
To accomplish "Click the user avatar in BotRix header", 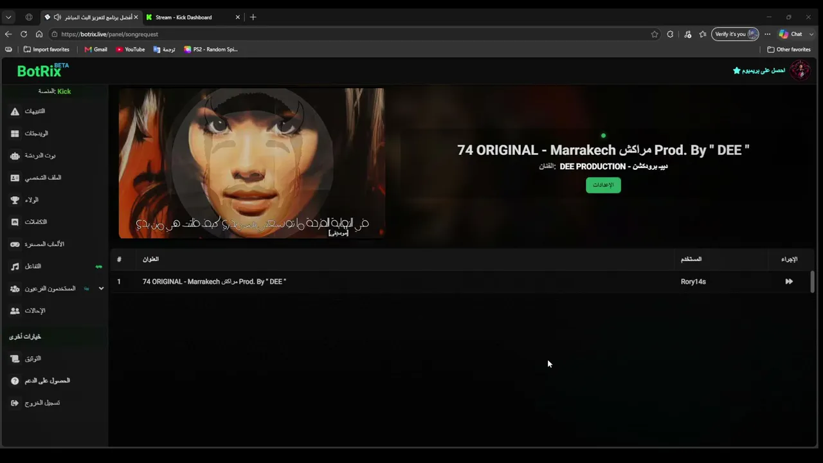I will (x=800, y=70).
